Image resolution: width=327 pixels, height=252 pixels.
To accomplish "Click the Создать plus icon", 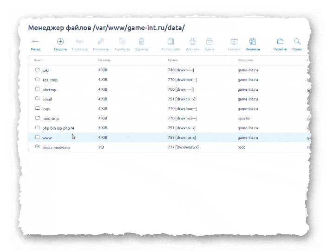I will point(60,41).
